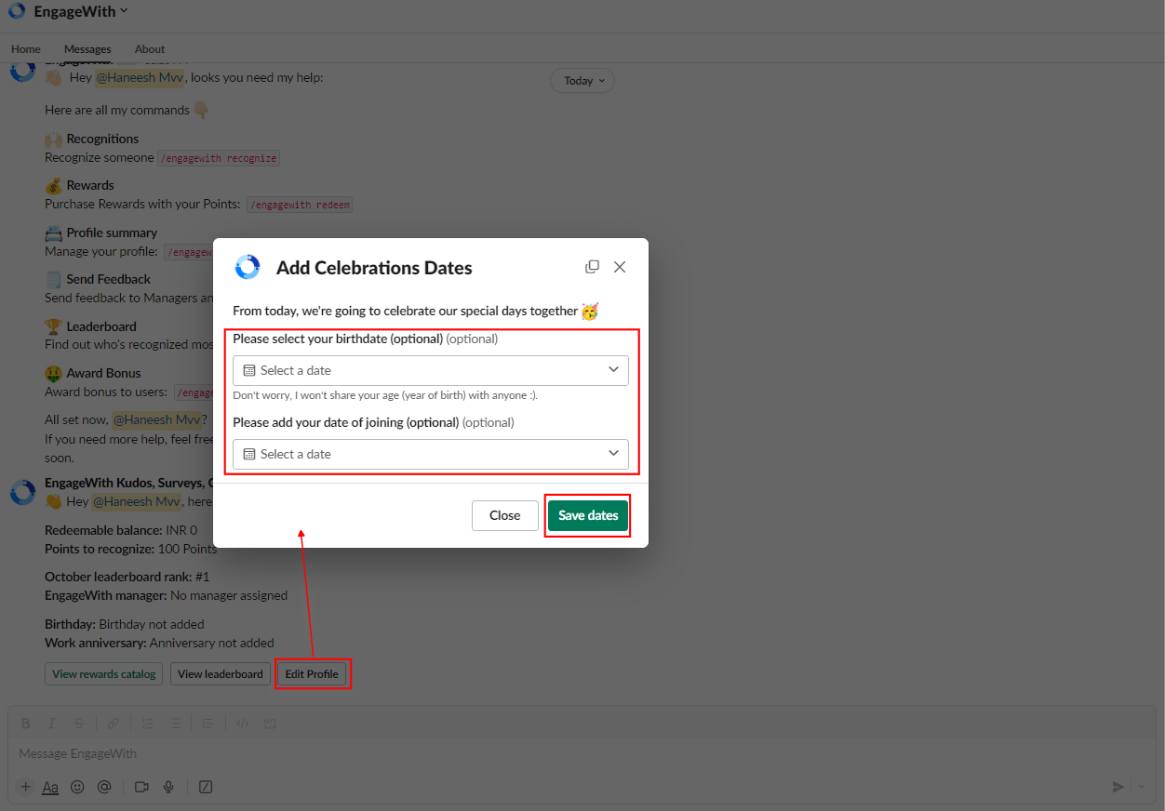Click the Message EngageWith input field
This screenshot has height=811, width=1165.
[x=582, y=753]
